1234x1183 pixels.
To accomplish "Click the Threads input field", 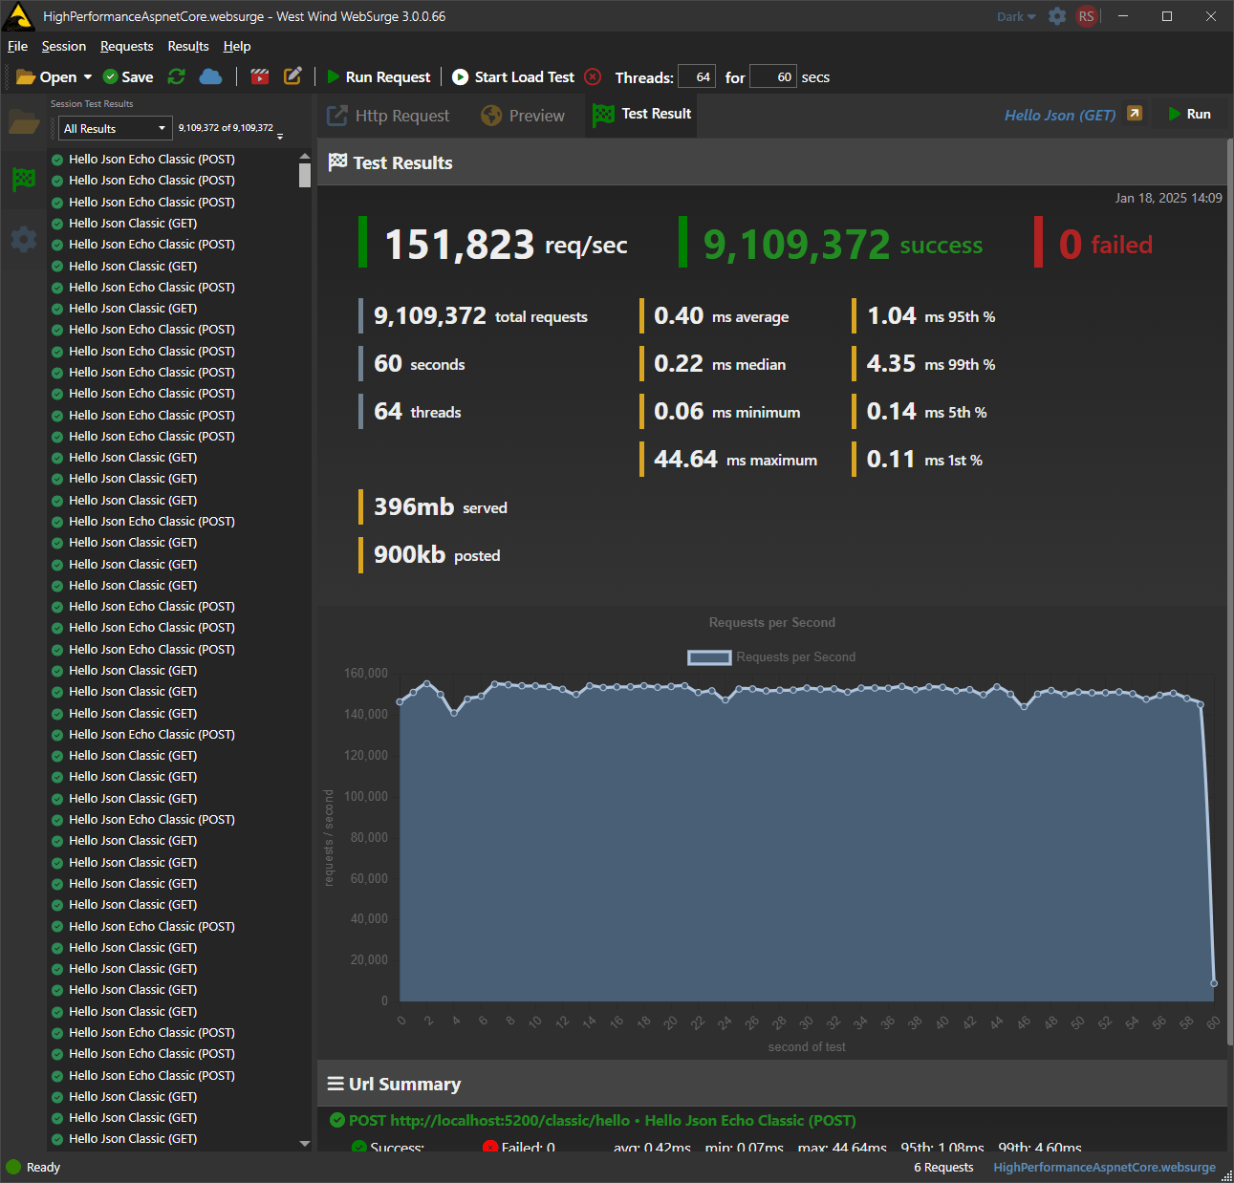I will [x=697, y=76].
